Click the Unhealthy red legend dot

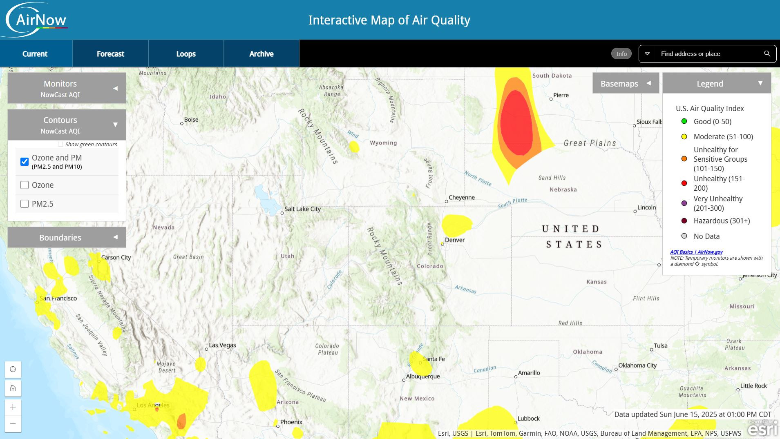[684, 183]
